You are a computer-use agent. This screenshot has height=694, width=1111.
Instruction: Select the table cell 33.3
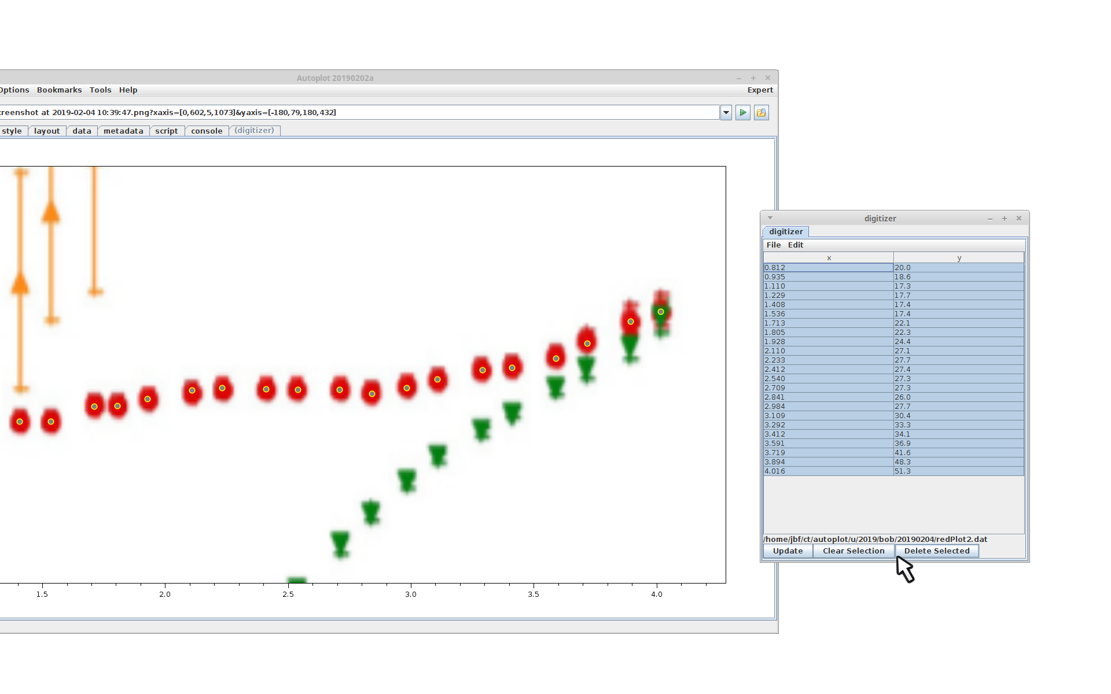click(x=959, y=425)
